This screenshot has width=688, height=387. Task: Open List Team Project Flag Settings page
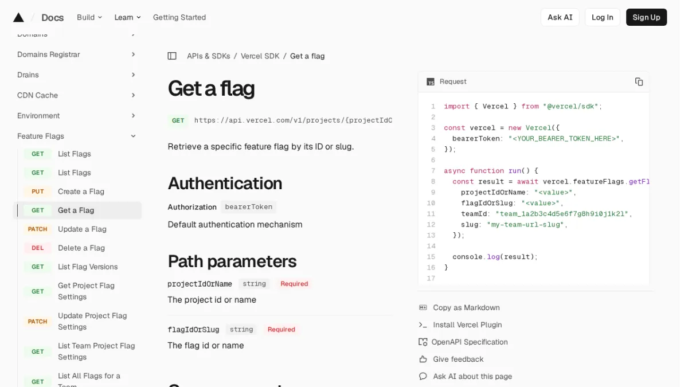pyautogui.click(x=96, y=351)
